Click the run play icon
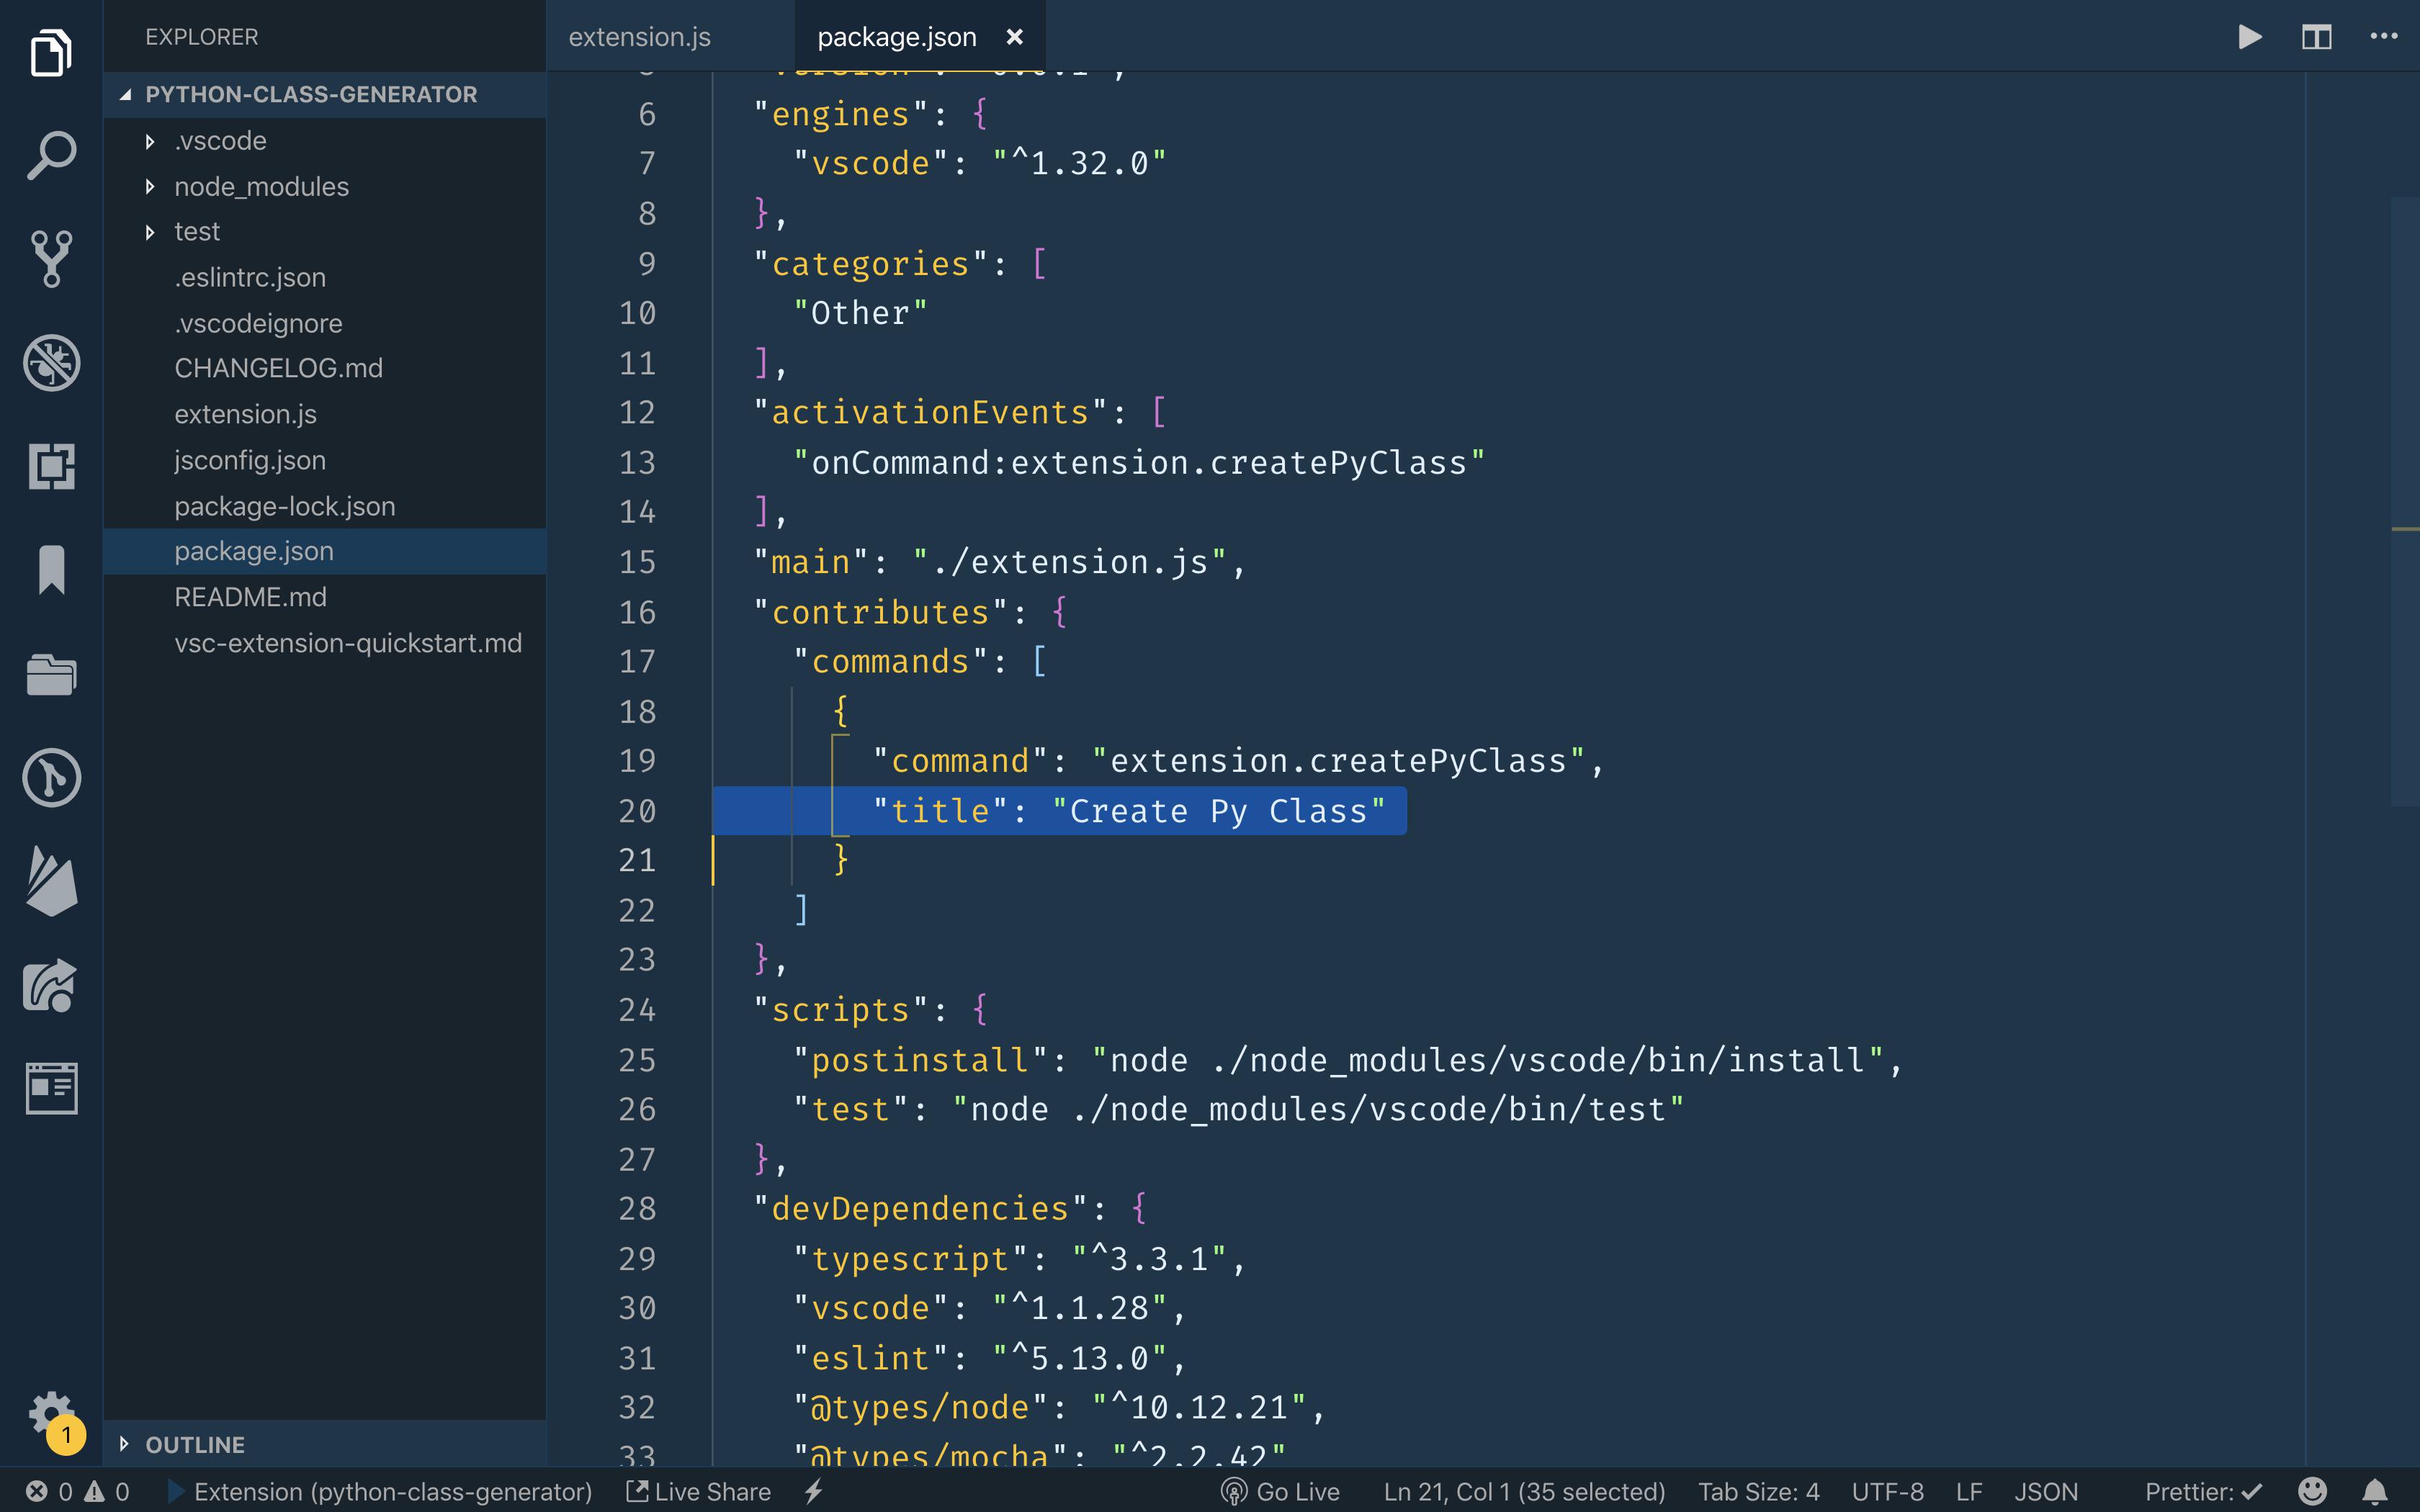The height and width of the screenshot is (1512, 2420). [x=2249, y=37]
